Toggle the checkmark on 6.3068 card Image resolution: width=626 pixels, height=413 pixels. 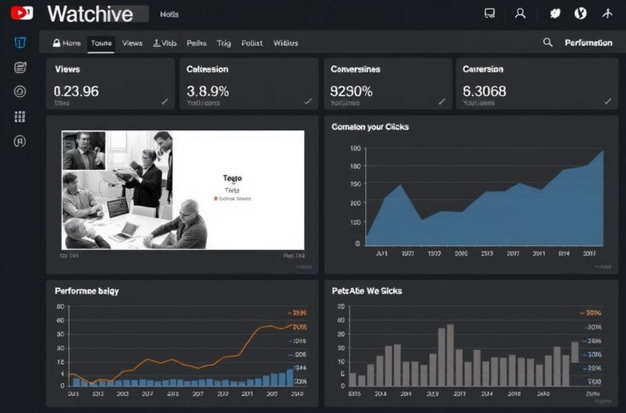(x=608, y=101)
